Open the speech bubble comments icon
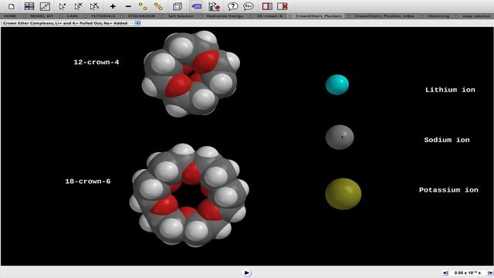Viewport: 494px width, 278px height. tap(249, 6)
